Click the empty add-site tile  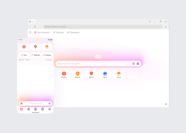click(132, 75)
